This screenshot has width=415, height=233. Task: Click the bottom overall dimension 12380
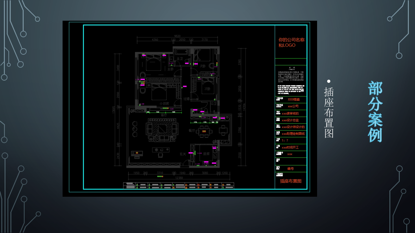[179, 178]
